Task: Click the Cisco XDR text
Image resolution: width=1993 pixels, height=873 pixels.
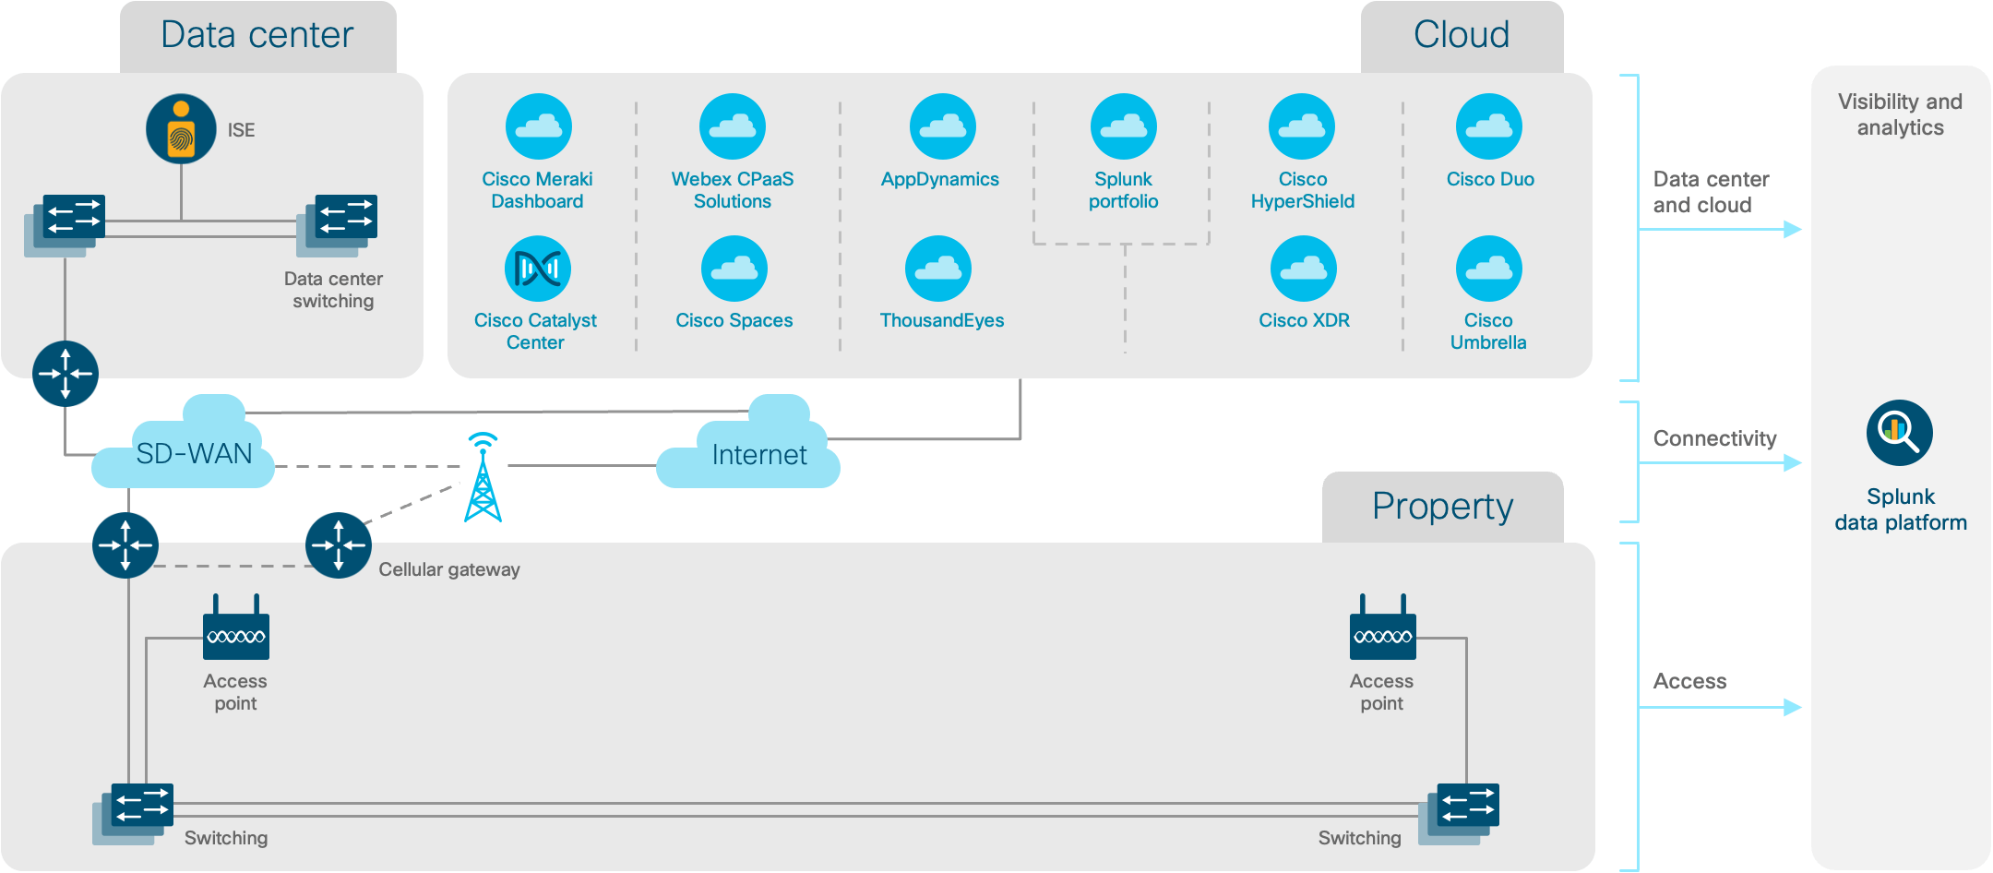Action: pos(1305,320)
